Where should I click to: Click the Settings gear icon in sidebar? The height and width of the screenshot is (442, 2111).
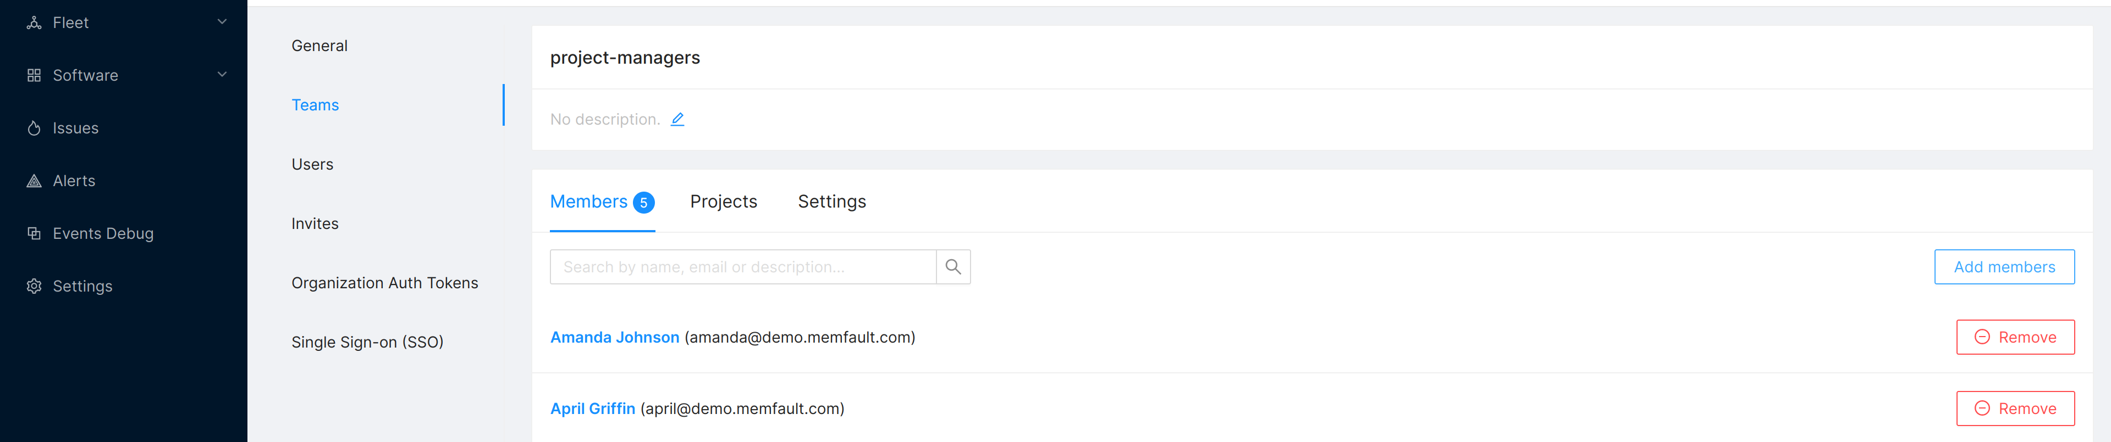point(34,287)
